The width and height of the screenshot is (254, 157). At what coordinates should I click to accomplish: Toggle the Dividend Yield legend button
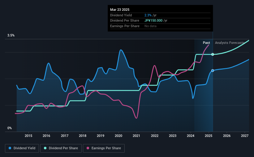22,148
